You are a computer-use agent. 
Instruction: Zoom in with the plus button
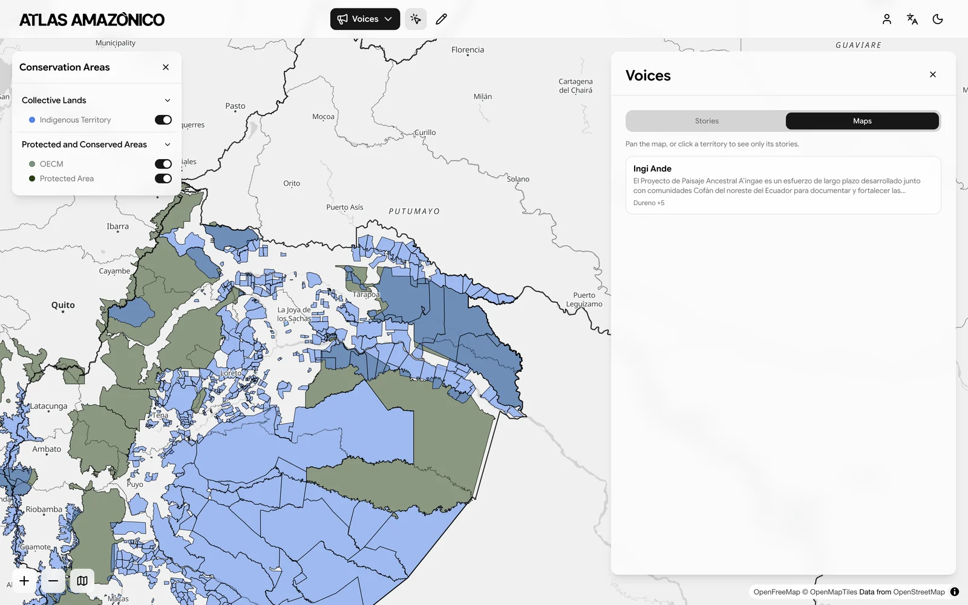pyautogui.click(x=24, y=581)
